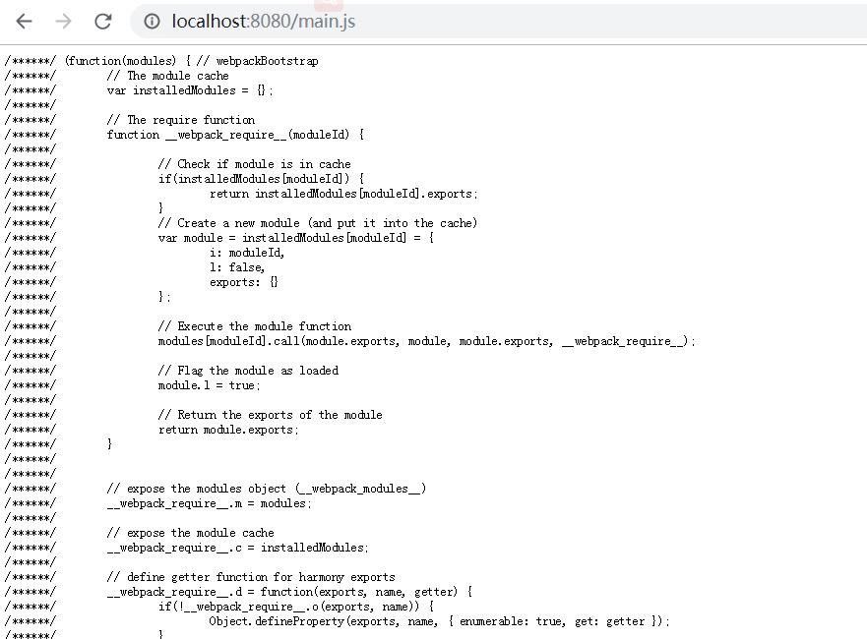Viewport: 867px width, 639px height.
Task: Click the line 'return module.exports;'
Action: [x=228, y=430]
